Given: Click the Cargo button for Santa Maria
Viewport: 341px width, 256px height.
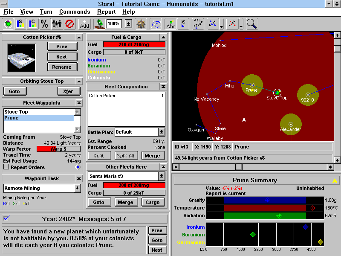Looking at the screenshot, I should [x=153, y=202].
